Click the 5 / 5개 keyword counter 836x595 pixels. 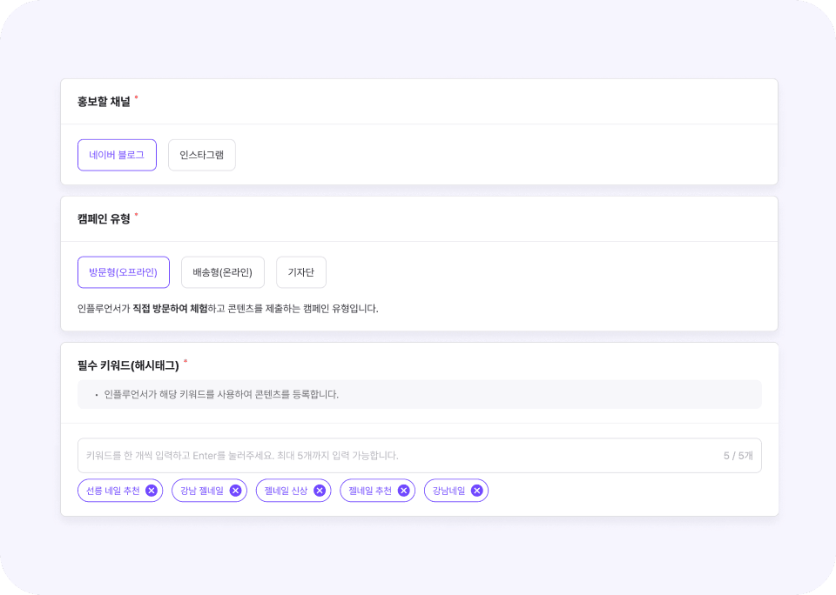coord(738,456)
